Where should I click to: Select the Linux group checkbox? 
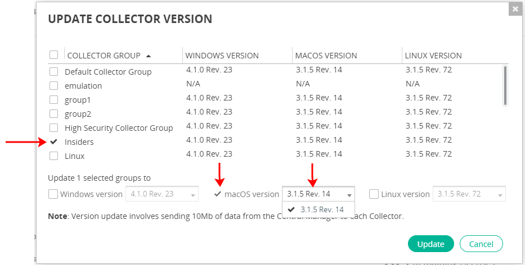pos(53,156)
